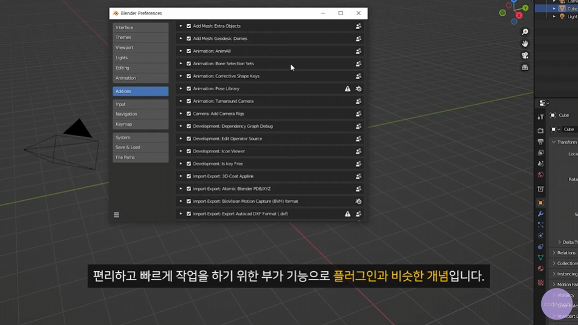The image size is (578, 325).
Task: Switch perspective/orthographic grid icon
Action: coord(525,67)
